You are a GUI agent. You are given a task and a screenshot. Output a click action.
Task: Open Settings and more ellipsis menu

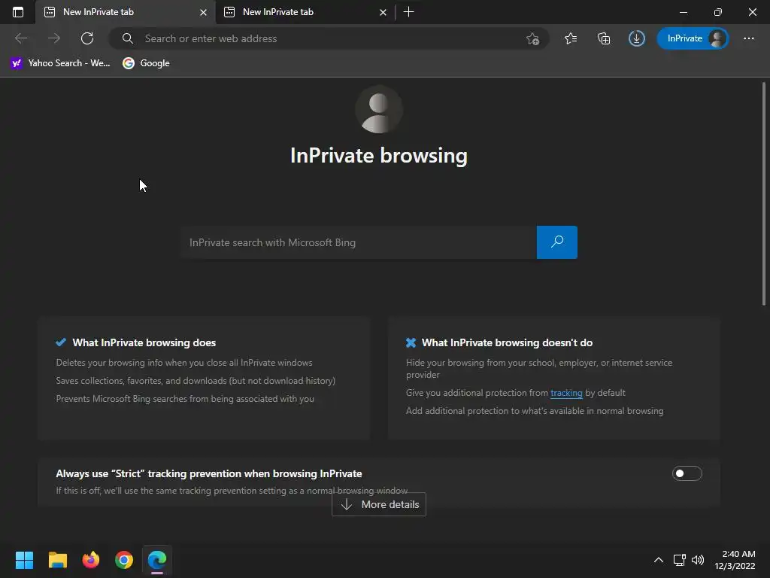coord(748,38)
